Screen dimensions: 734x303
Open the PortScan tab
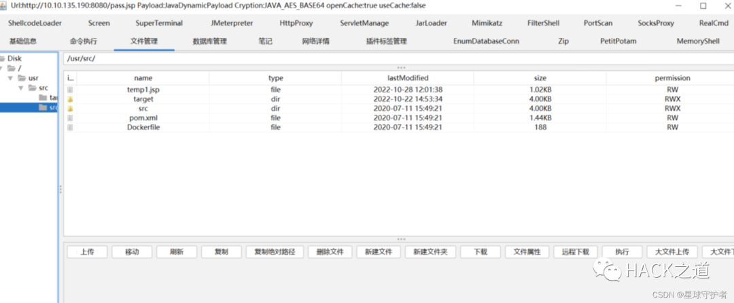pyautogui.click(x=598, y=23)
